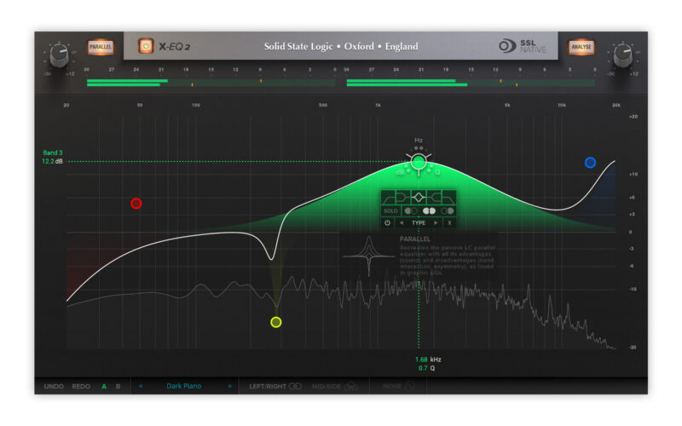Click the UNDO button
682x426 pixels.
(54, 386)
